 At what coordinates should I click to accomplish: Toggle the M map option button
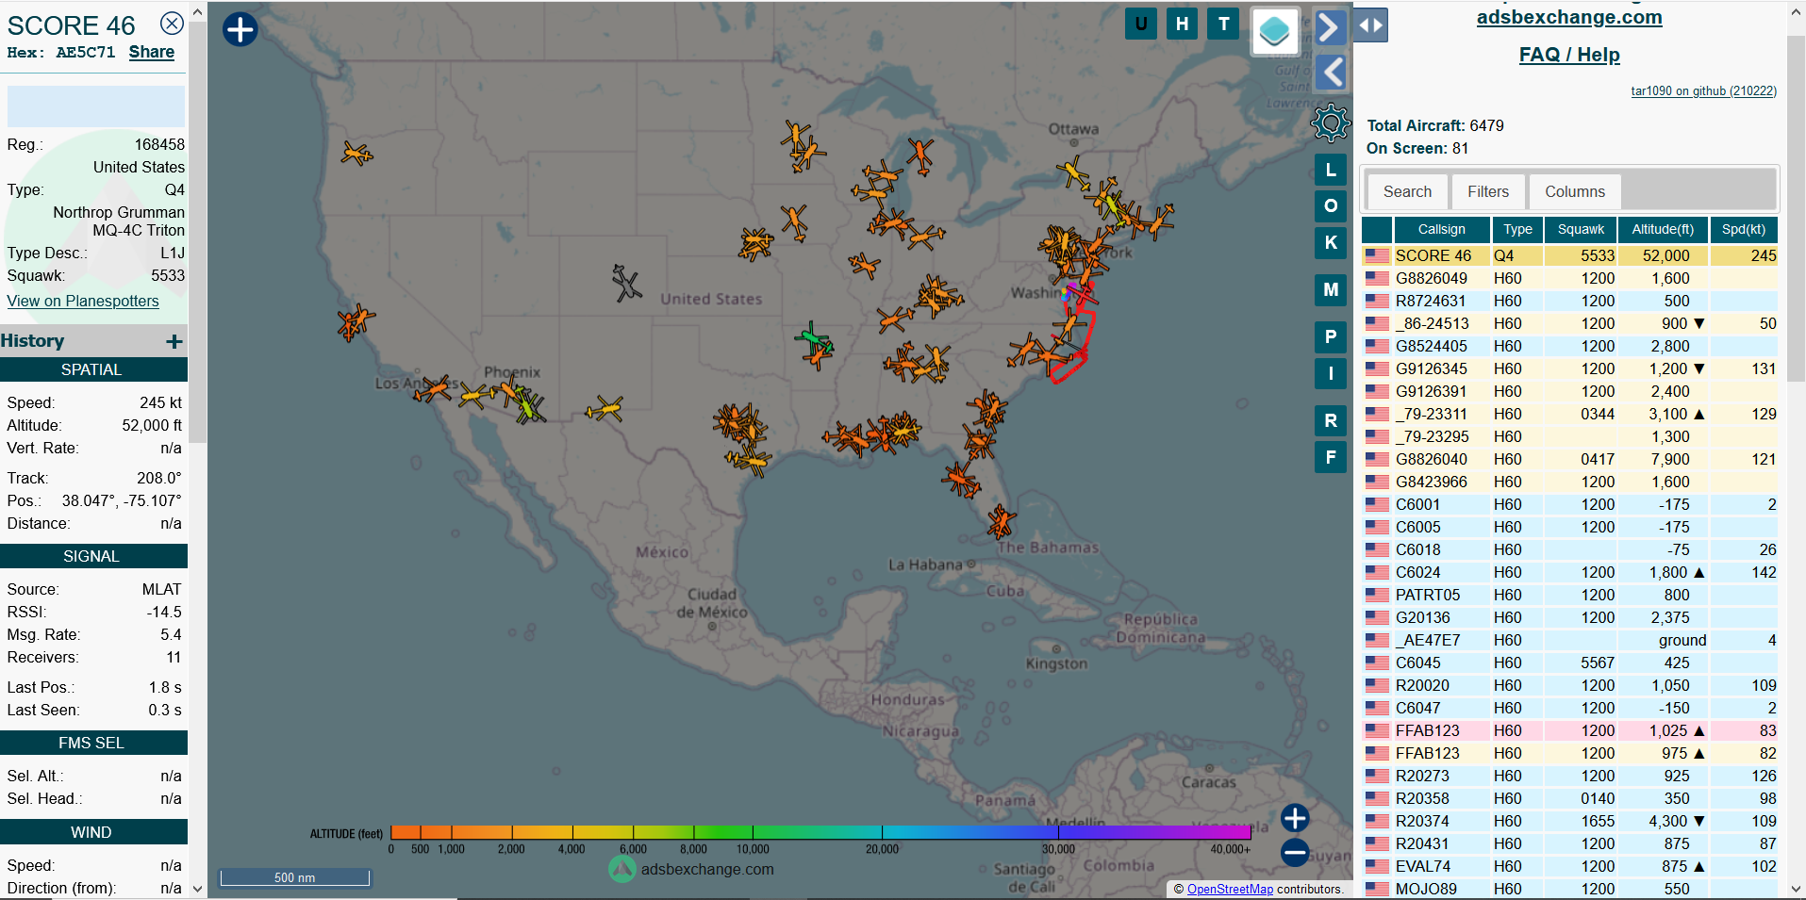(1331, 289)
